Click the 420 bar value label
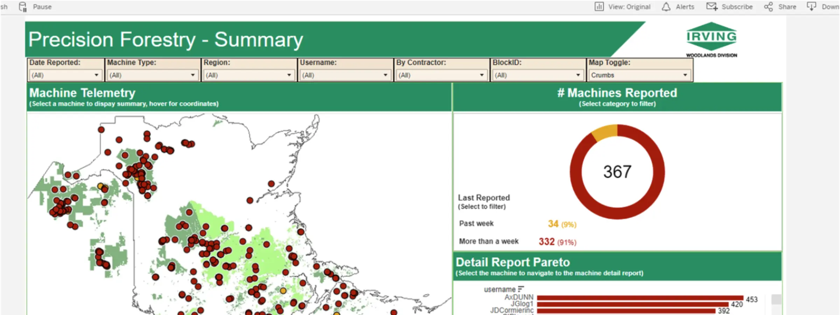 click(x=737, y=304)
